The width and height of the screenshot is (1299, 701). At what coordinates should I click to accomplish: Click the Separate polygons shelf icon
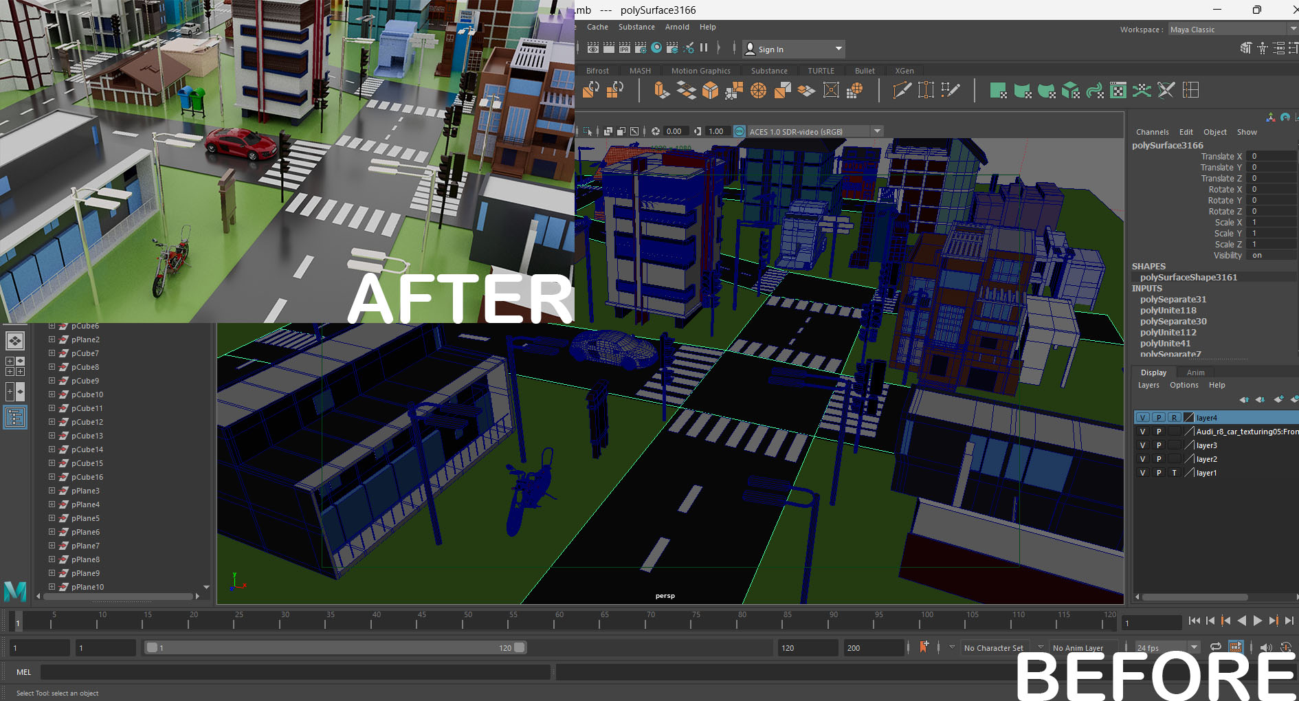point(615,90)
